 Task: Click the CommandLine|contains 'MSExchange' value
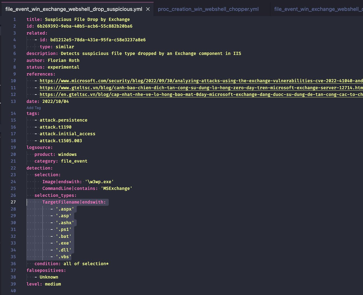click(117, 188)
